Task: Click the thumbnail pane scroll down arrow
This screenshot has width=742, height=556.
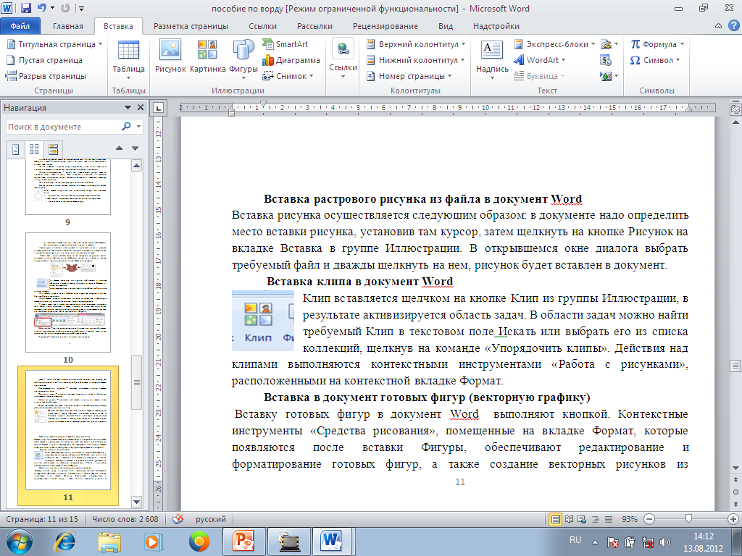Action: [136, 502]
